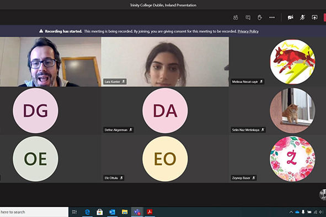Open Microsoft Edge from the taskbar
The image size is (326, 217).
tap(87, 212)
